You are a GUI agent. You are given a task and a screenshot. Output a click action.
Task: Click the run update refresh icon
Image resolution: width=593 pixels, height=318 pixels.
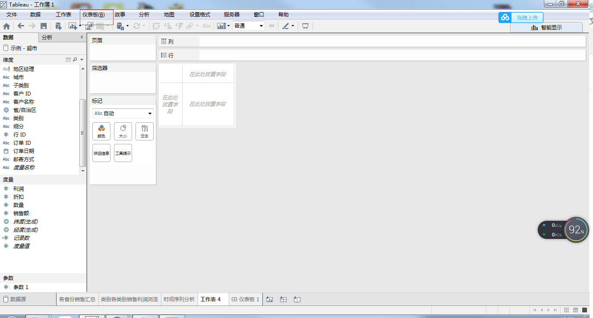click(x=137, y=26)
